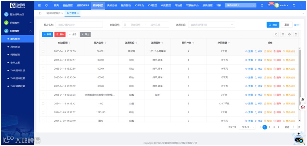Open the 决策分析 top navigation item

point(112,5)
